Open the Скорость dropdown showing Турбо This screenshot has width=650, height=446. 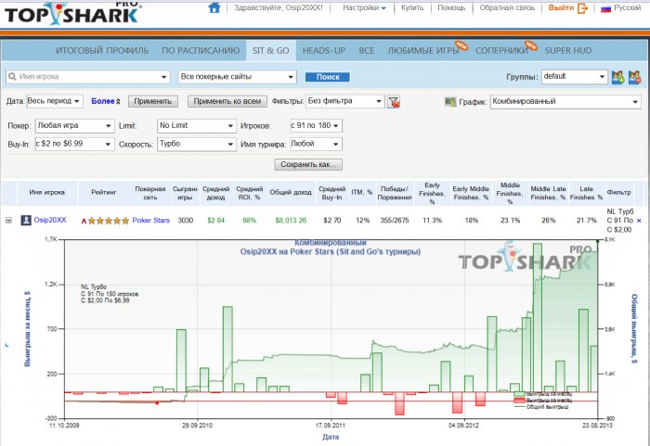[197, 144]
